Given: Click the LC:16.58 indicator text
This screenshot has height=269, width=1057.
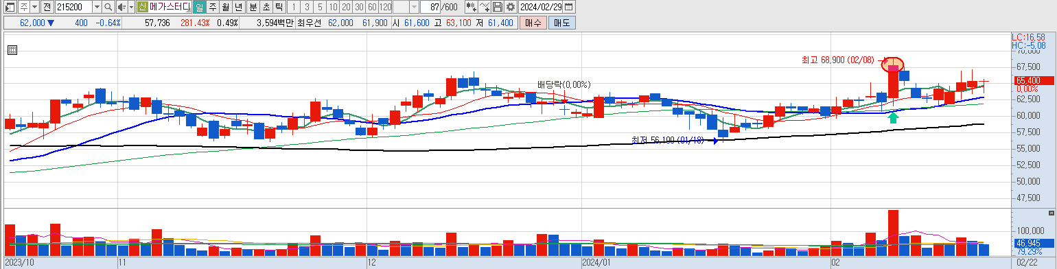Looking at the screenshot, I should [1028, 37].
